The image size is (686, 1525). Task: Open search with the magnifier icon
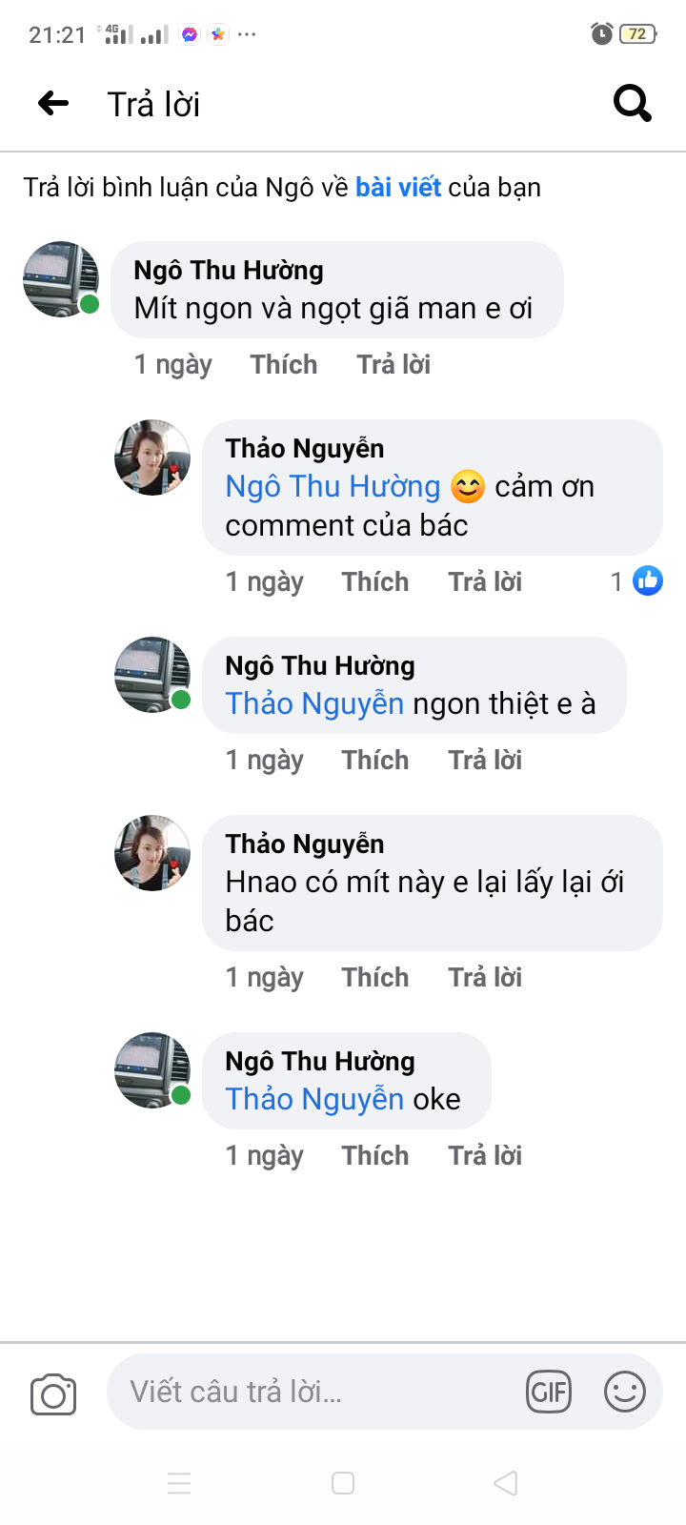point(632,103)
